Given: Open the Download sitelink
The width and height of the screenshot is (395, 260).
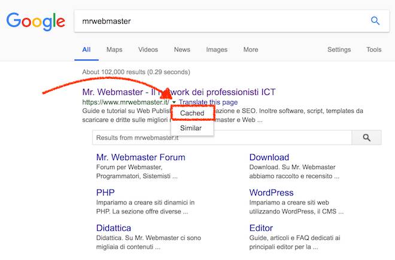Looking at the screenshot, I should (269, 158).
